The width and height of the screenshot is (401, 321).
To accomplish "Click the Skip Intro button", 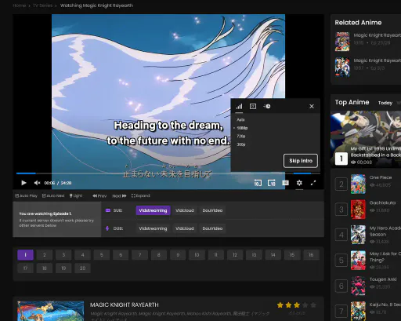I will 301,161.
